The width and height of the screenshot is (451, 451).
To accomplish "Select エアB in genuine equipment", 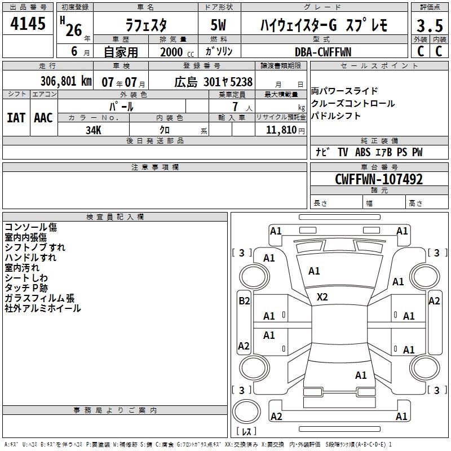I will [x=384, y=152].
